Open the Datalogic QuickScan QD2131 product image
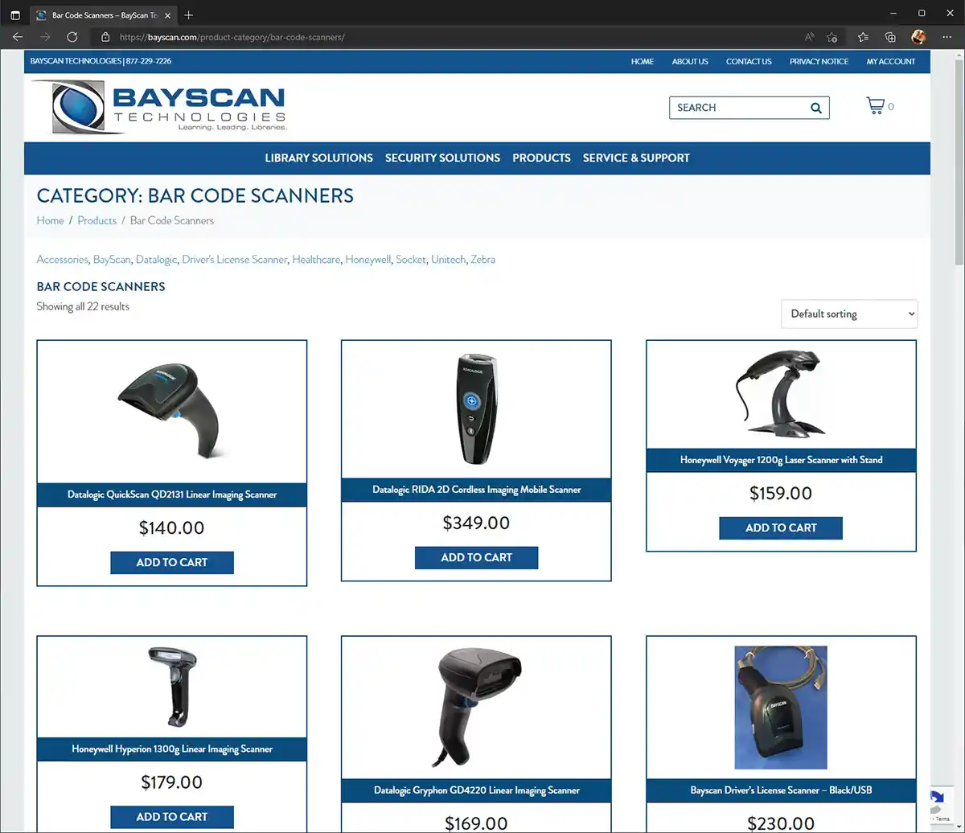Image resolution: width=965 pixels, height=833 pixels. 172,412
